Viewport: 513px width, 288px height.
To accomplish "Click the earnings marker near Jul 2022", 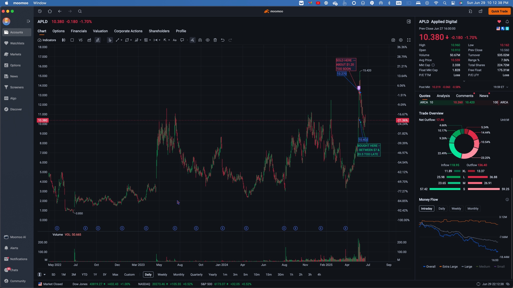I will 85,228.
